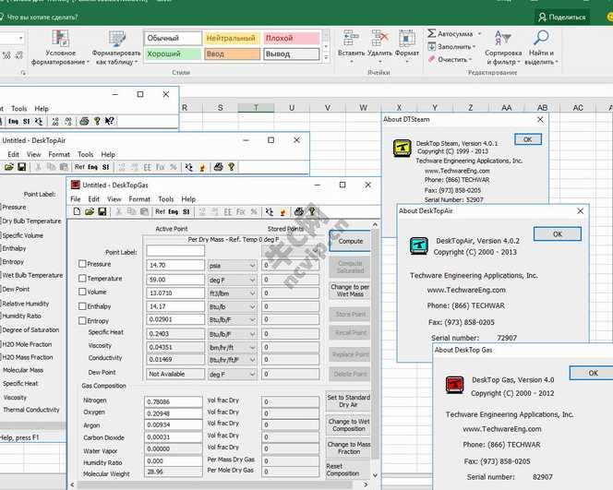Click the flame icon in DeskTopAir toolbar

pyautogui.click(x=202, y=167)
